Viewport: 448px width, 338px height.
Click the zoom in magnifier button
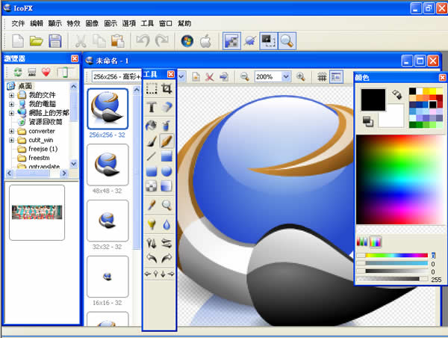[x=301, y=77]
